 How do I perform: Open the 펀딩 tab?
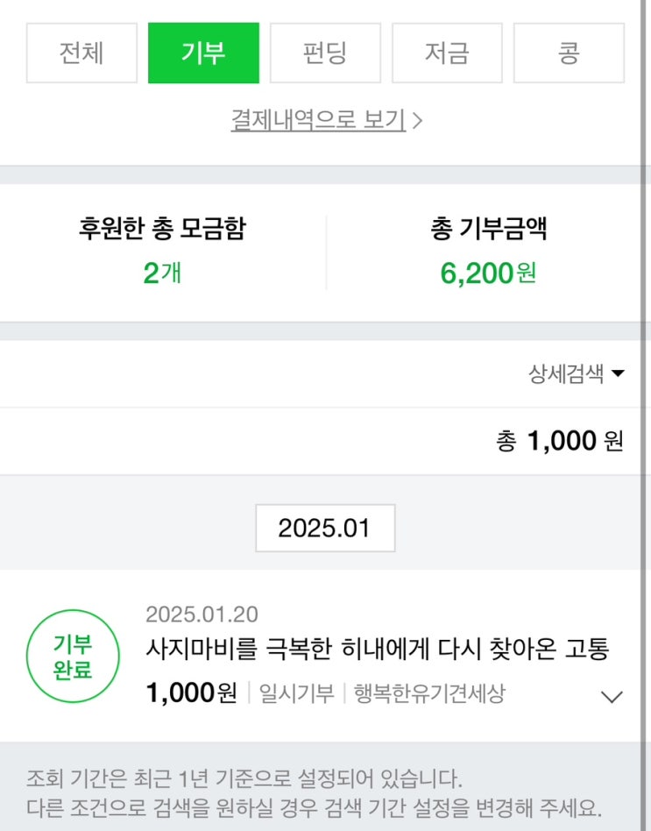(325, 53)
